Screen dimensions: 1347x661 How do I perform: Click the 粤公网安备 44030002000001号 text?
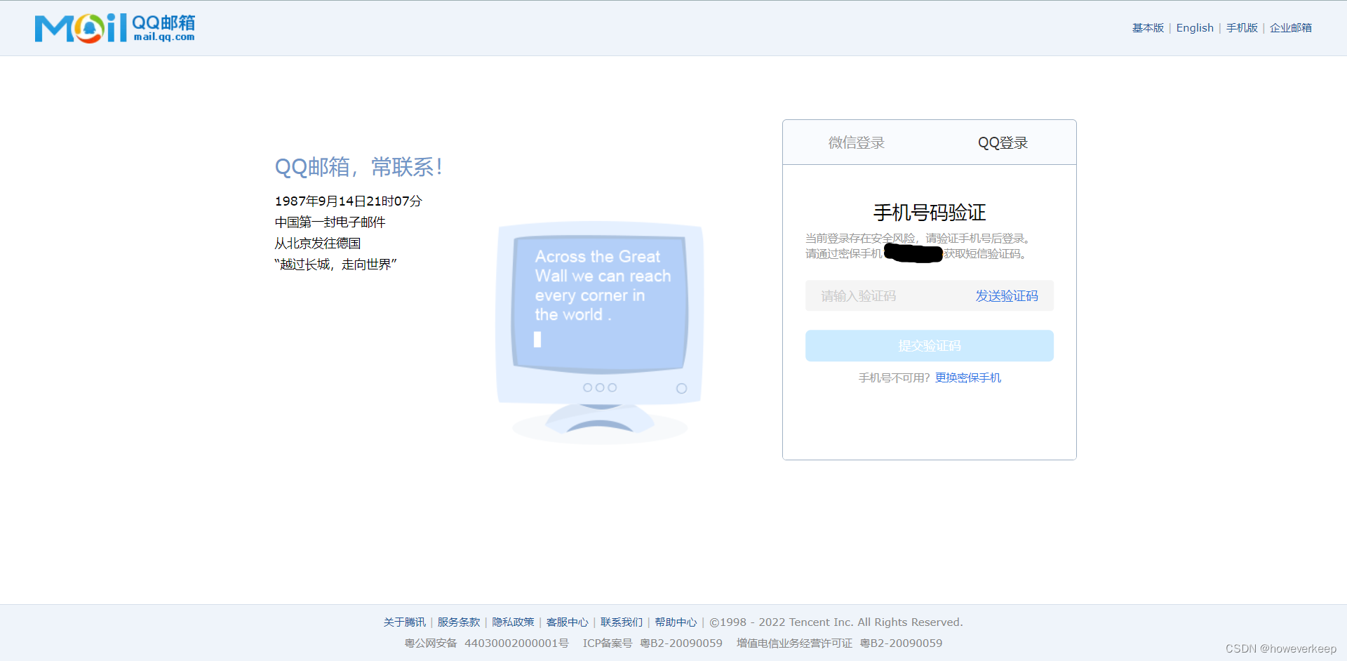tap(486, 643)
